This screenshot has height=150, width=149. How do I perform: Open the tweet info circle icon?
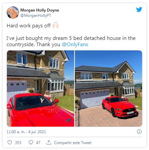[x=139, y=132]
